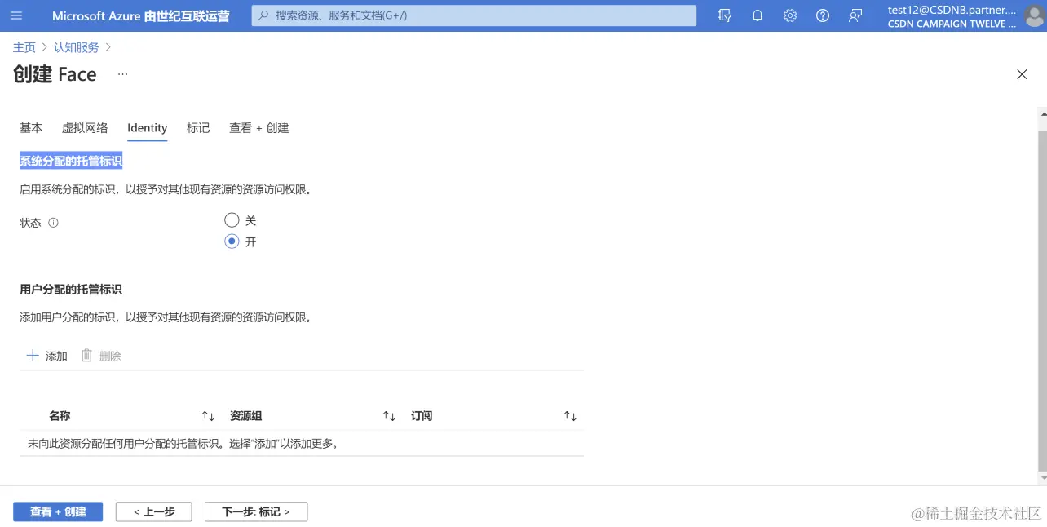Viewport: 1047px width, 527px height.
Task: Select the 开 radio option
Action: pos(232,241)
